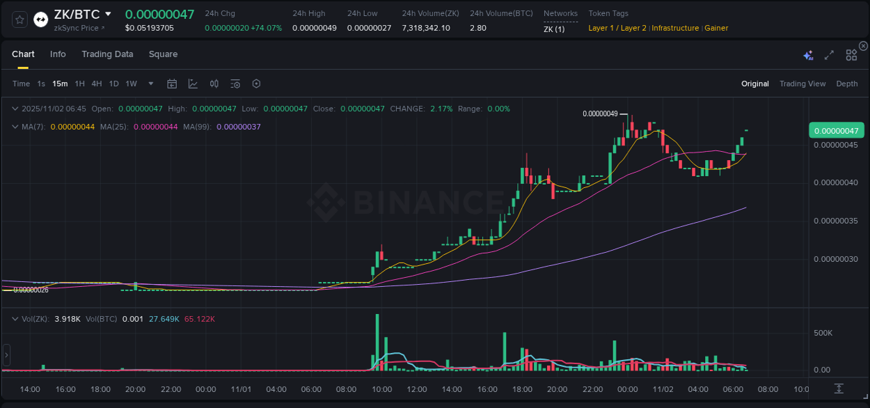Select the 1D timeframe
Viewport: 870px width, 408px height.
113,84
